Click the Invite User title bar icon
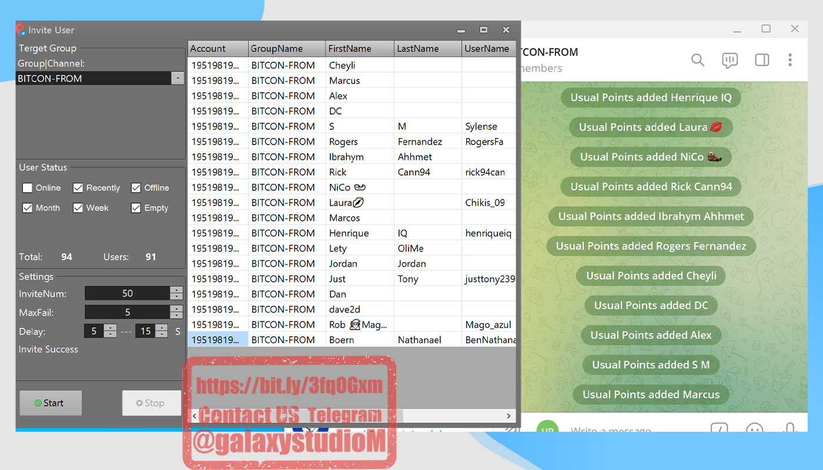 tap(22, 29)
